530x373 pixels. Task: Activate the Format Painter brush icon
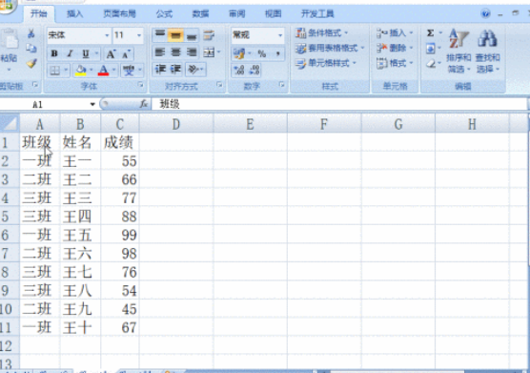(31, 63)
